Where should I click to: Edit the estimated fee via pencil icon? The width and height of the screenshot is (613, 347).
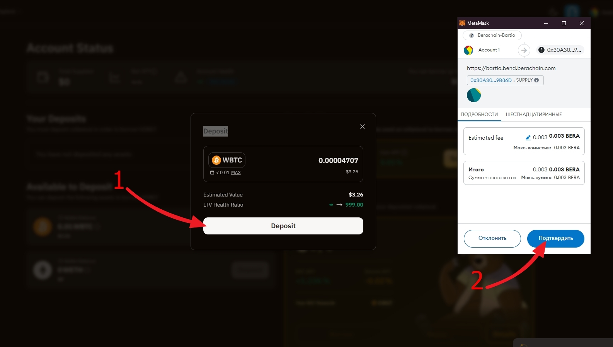pos(528,137)
